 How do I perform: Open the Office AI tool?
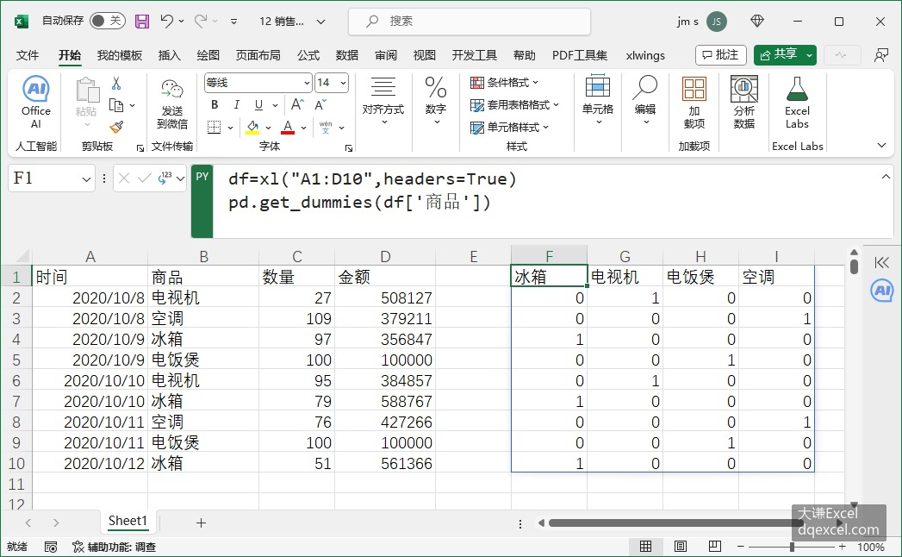click(35, 102)
